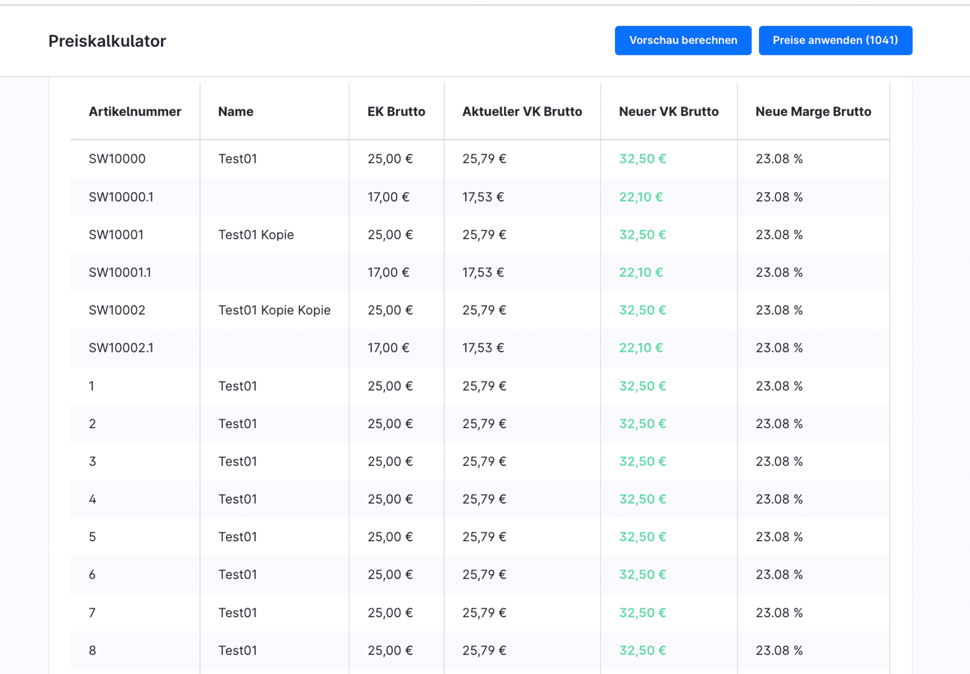The height and width of the screenshot is (674, 970).
Task: Select article number SW10000
Action: pyautogui.click(x=117, y=159)
